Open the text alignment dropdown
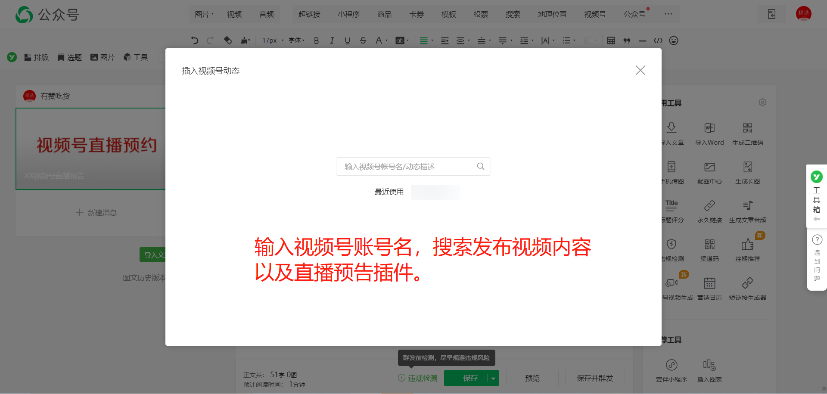Screen dimensions: 827x394 click(426, 40)
